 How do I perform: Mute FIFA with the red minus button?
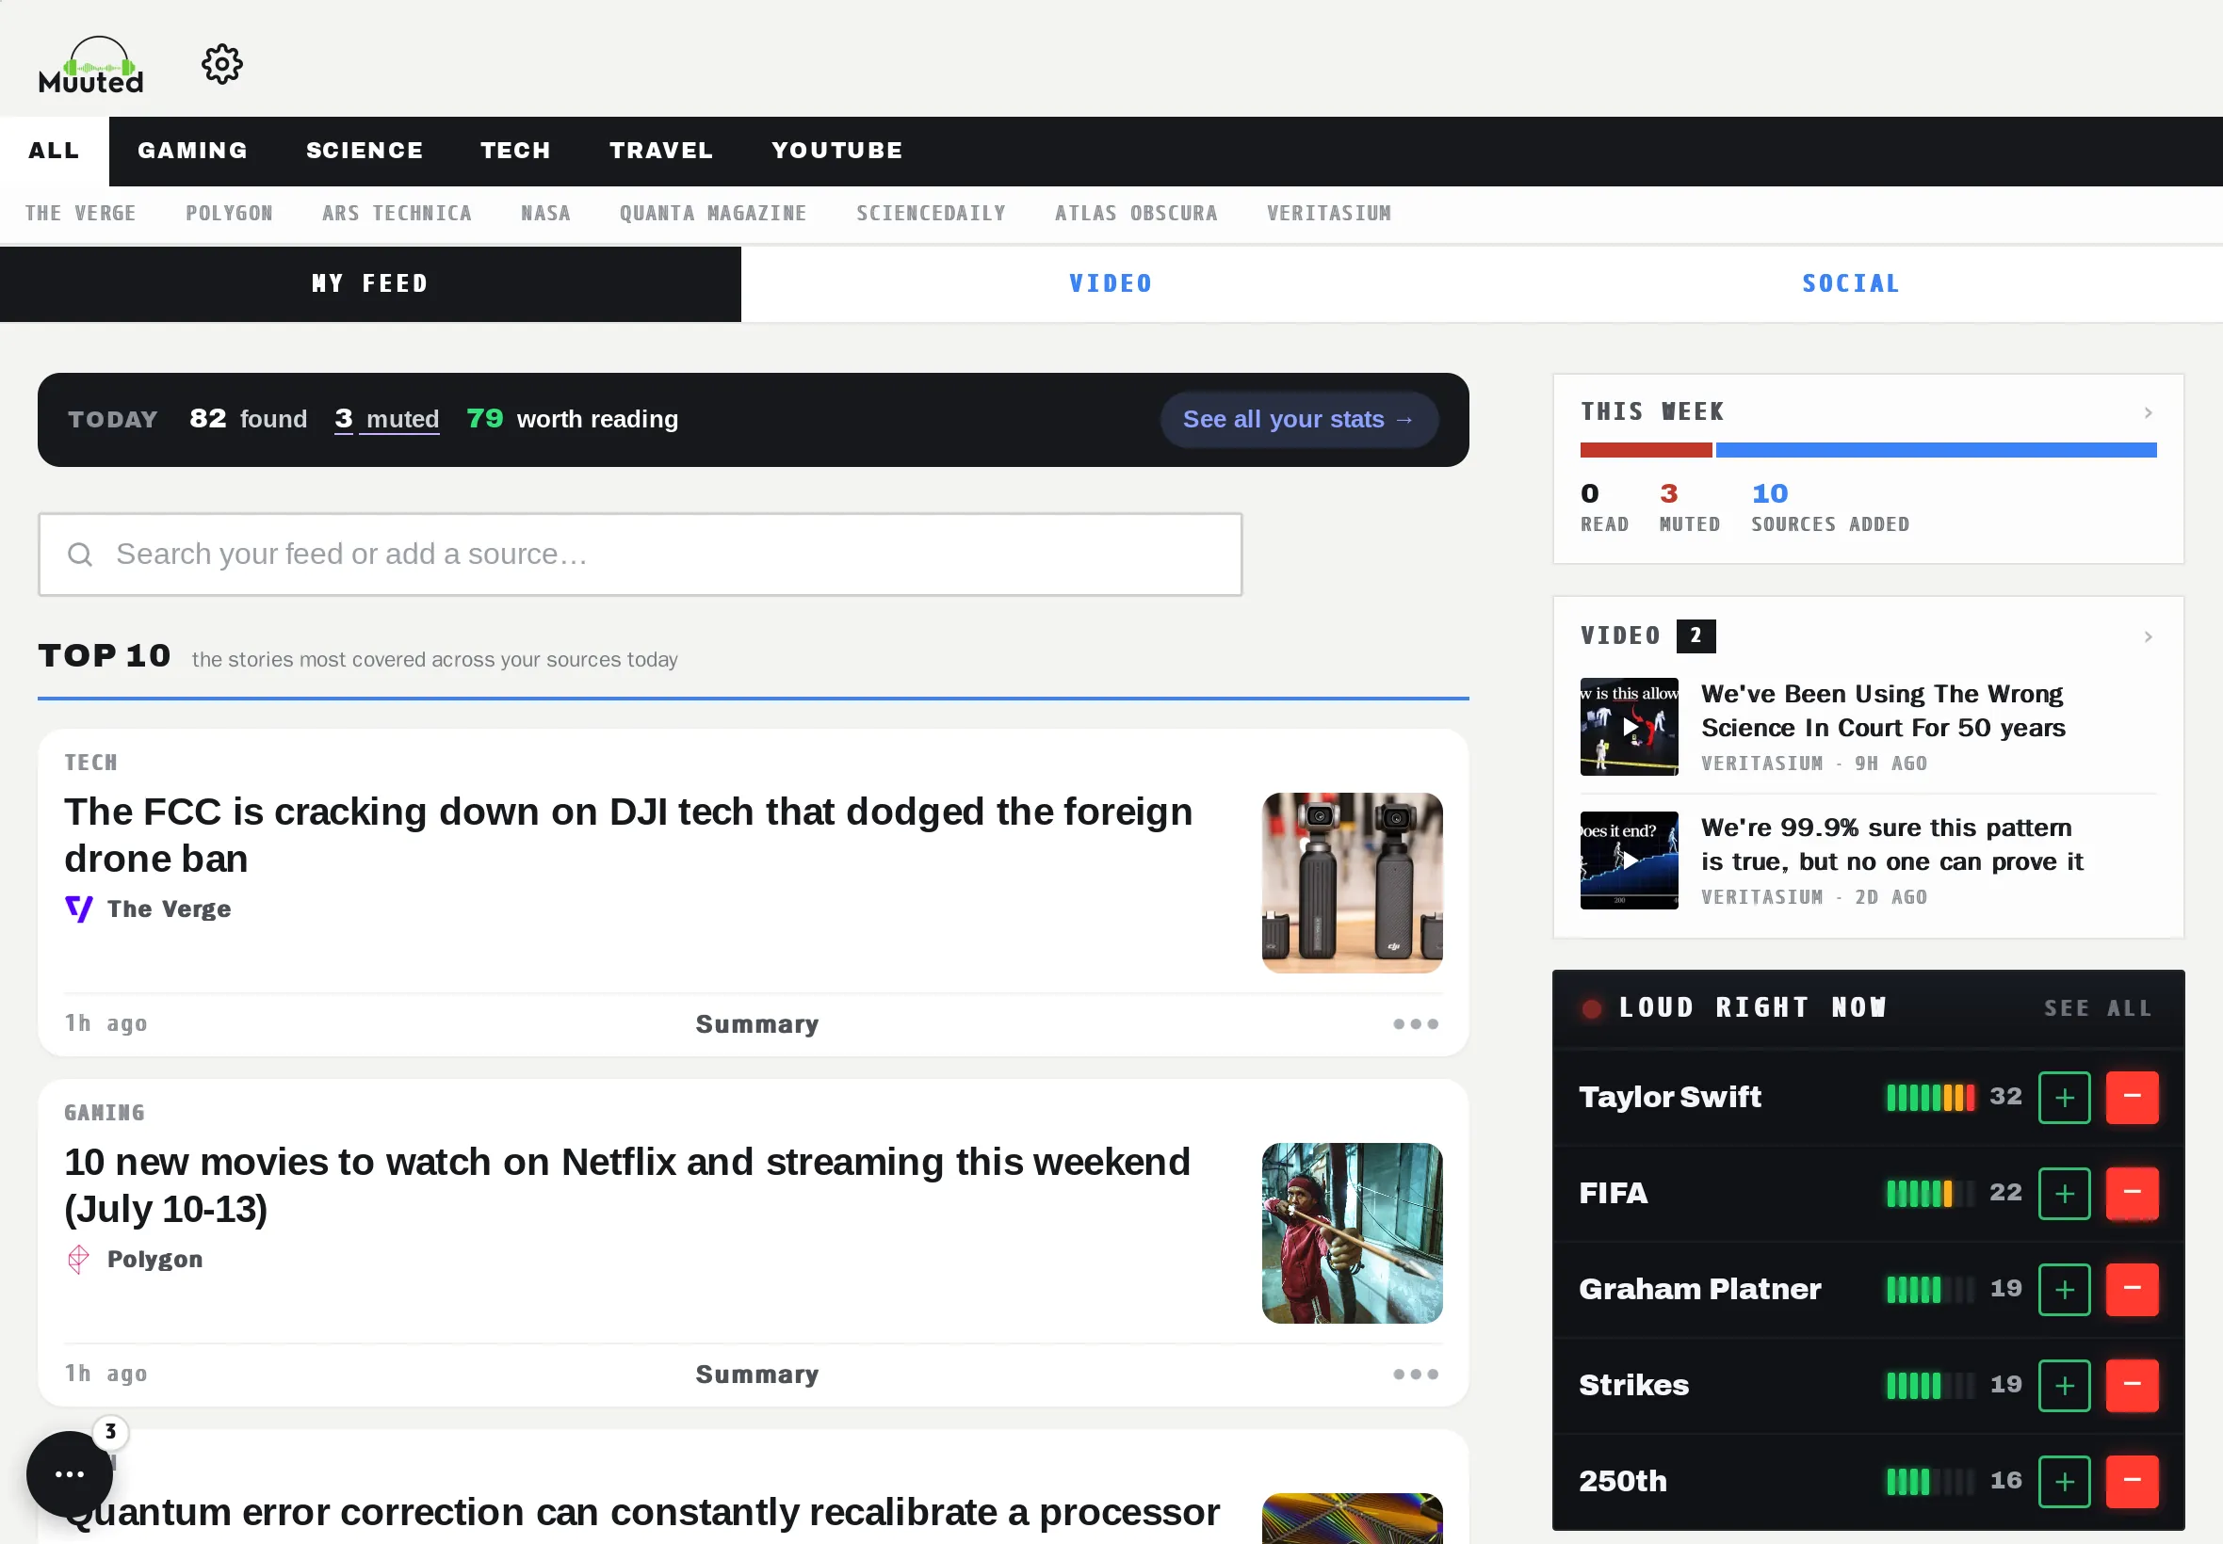(x=2132, y=1193)
